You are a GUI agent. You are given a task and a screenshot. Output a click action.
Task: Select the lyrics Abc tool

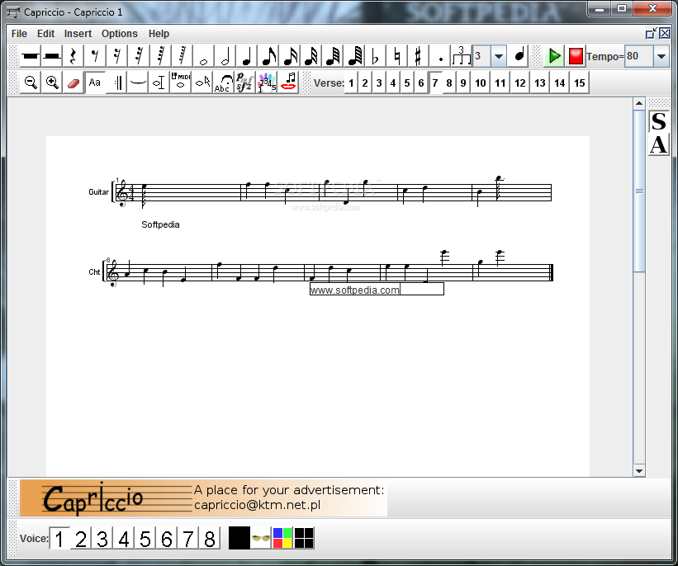[224, 82]
